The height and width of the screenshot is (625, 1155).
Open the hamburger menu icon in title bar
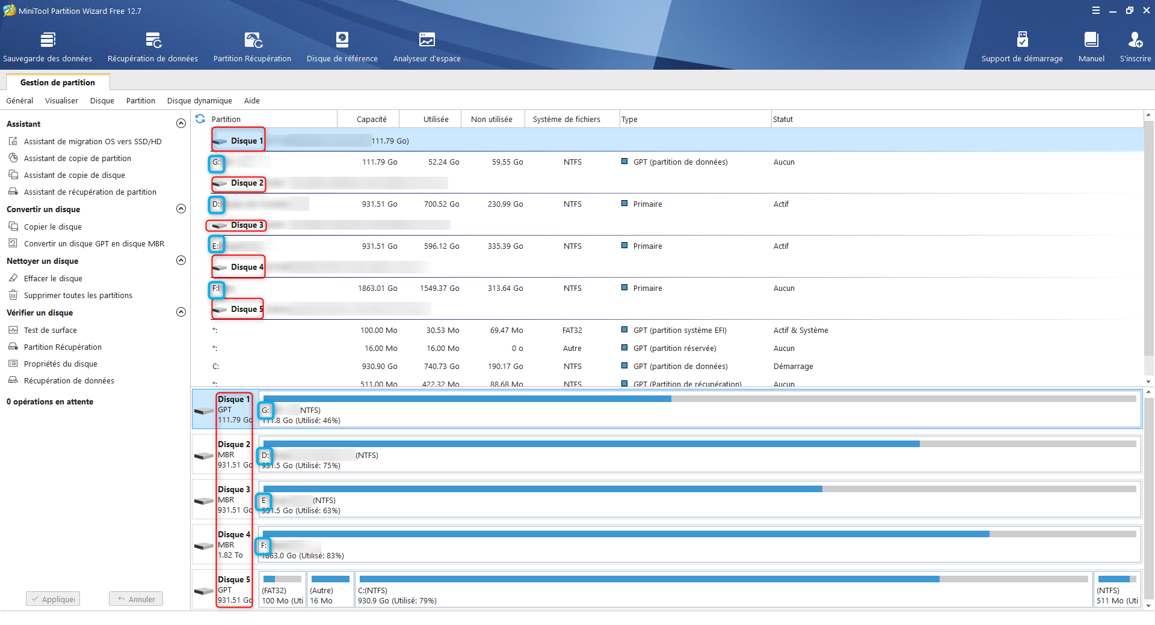(1096, 10)
